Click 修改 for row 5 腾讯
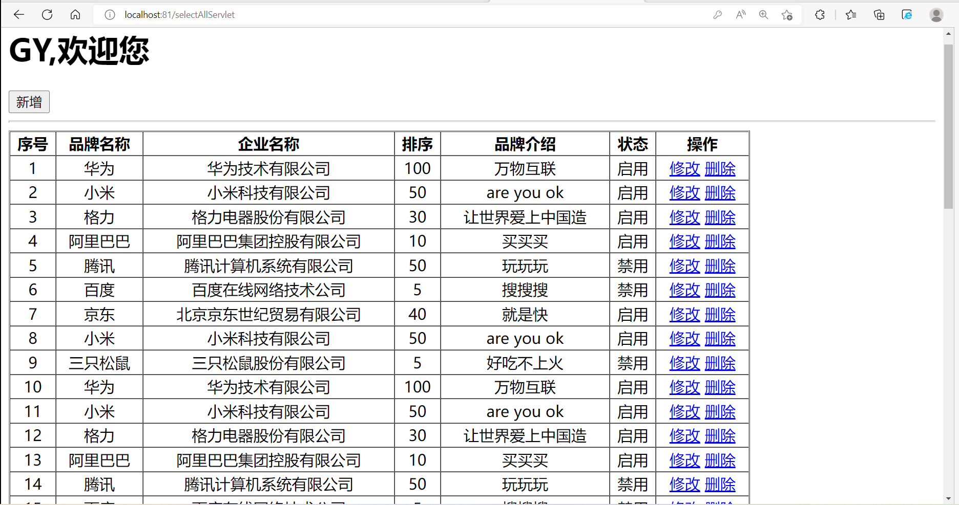The image size is (959, 505). pyautogui.click(x=684, y=266)
